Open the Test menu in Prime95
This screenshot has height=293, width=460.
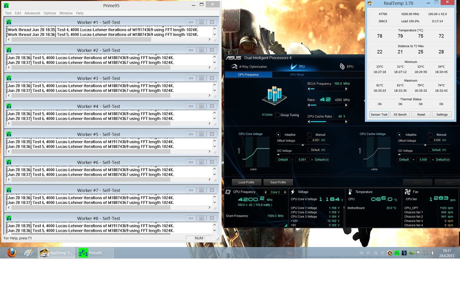[8, 13]
